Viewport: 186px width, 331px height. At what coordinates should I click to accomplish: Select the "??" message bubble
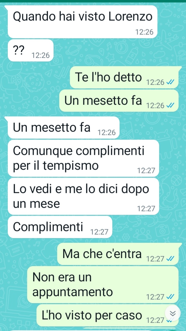pos(31,51)
